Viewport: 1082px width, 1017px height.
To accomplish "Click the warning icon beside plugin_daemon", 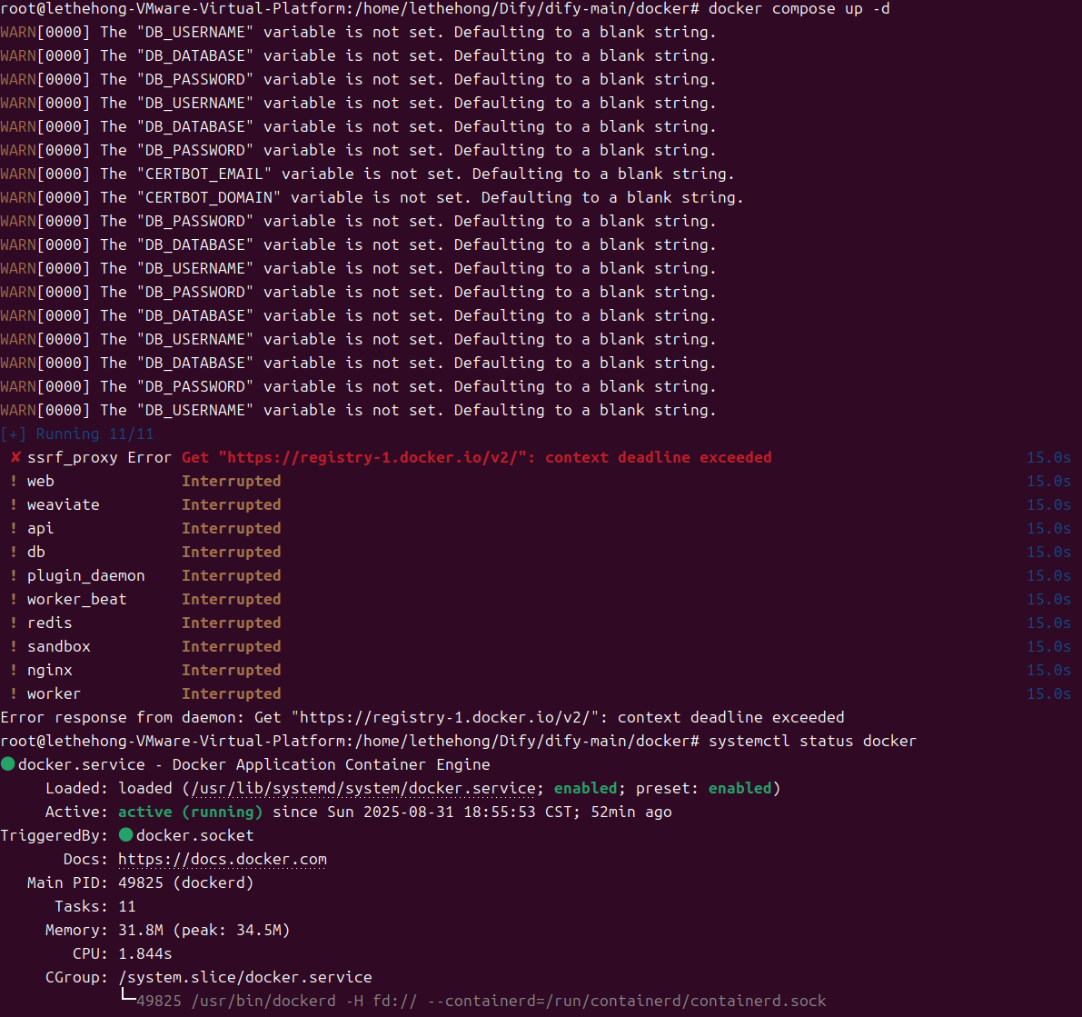I will pyautogui.click(x=14, y=575).
